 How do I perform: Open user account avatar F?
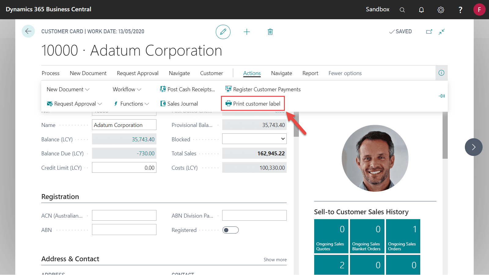479,9
